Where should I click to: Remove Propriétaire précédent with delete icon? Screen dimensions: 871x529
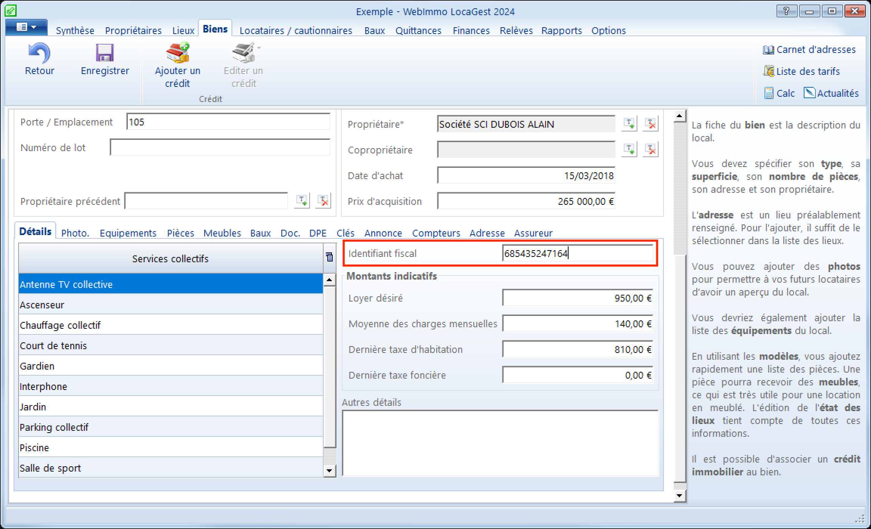(323, 201)
